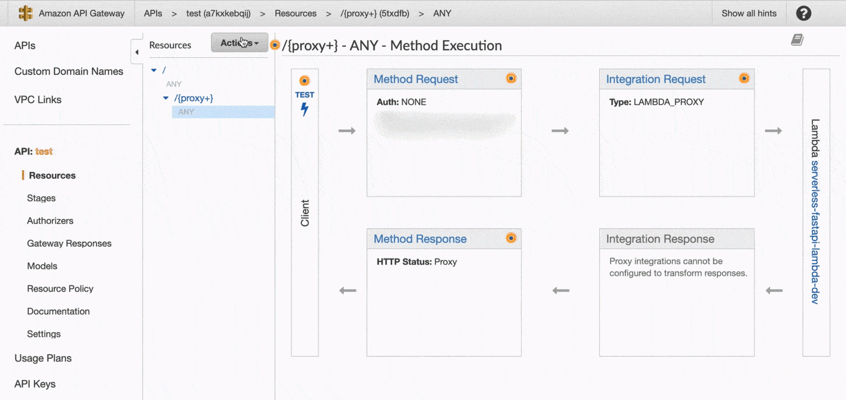Open APIs in the left sidebar
The image size is (846, 400).
tap(25, 46)
